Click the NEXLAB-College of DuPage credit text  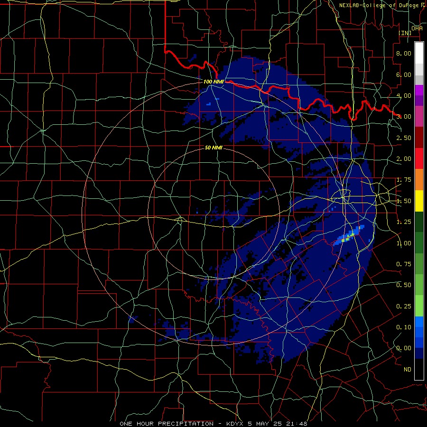point(379,5)
